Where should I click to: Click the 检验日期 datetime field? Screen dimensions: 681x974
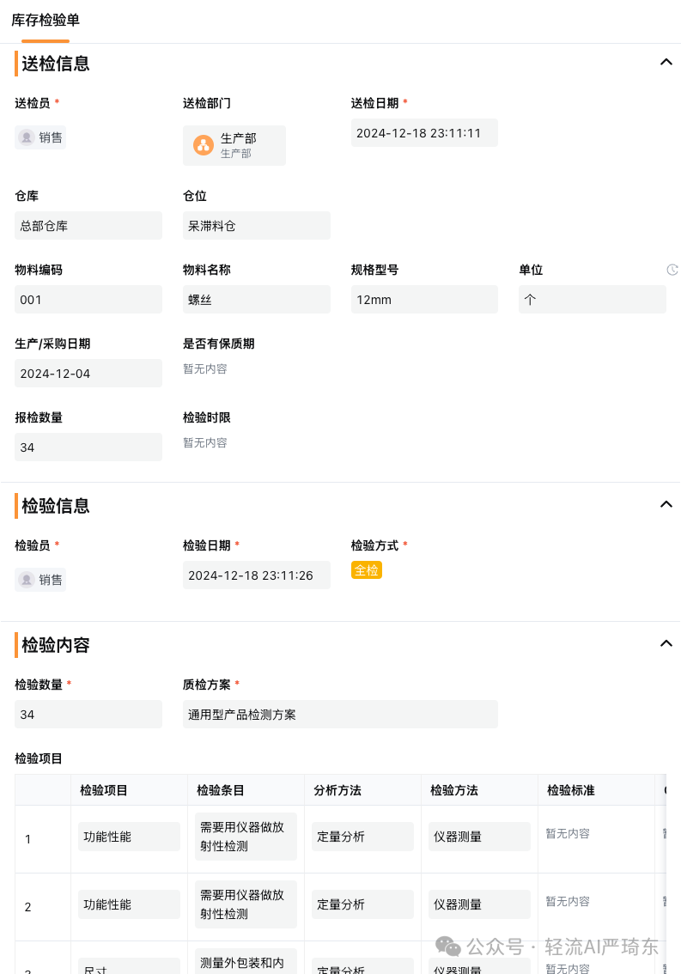coord(257,575)
